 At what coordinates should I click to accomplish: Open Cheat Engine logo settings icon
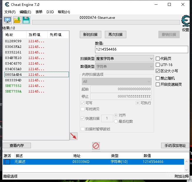click(186, 21)
